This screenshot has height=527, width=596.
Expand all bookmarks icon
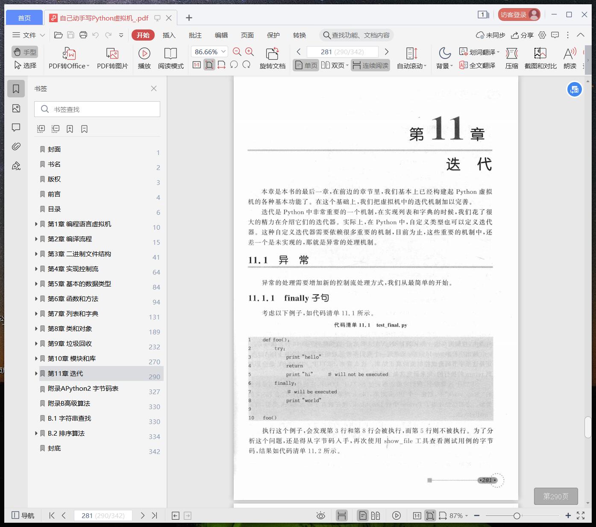(41, 129)
